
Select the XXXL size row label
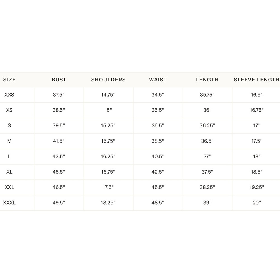coord(9,203)
